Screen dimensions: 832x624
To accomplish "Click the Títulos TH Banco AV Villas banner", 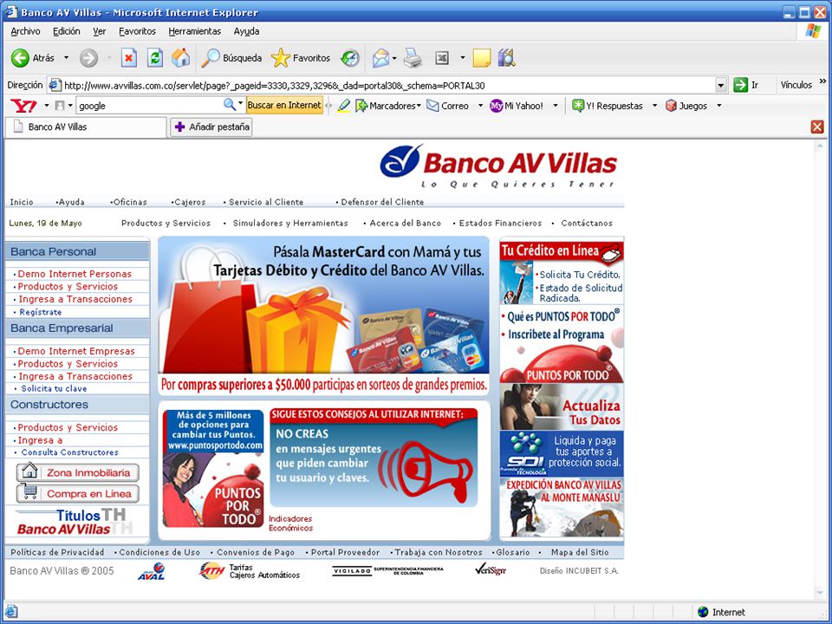I will 75,522.
